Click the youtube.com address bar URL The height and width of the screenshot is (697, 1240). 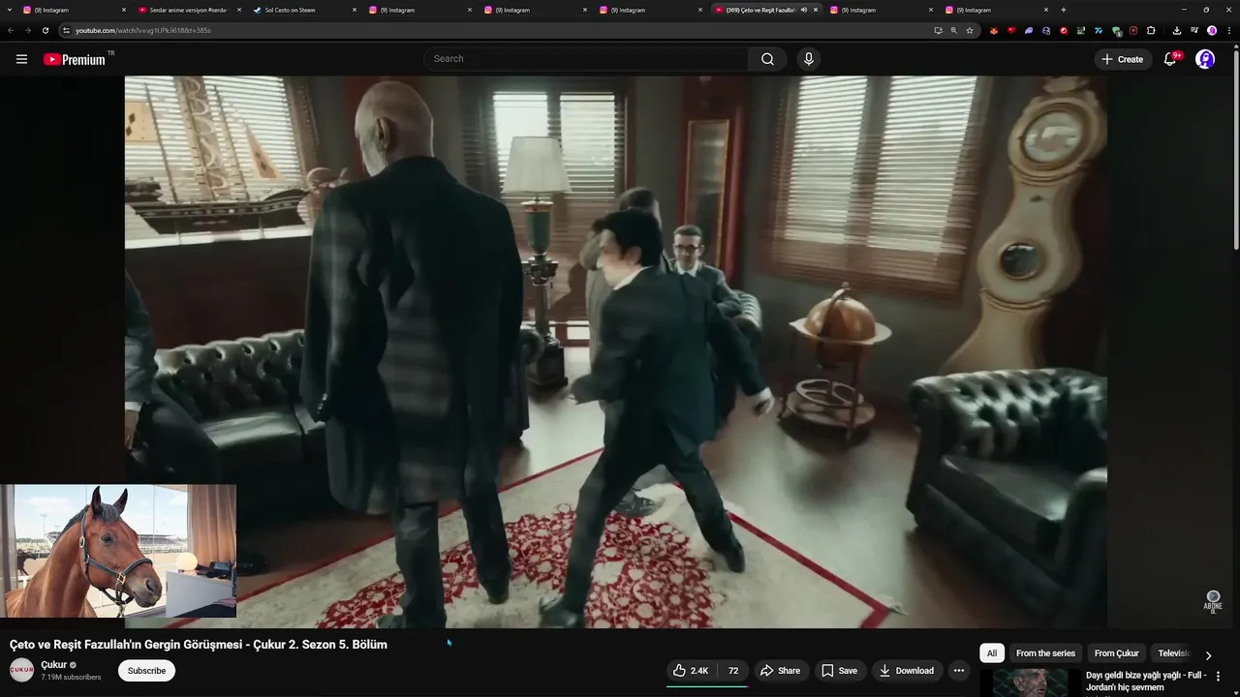tap(143, 30)
